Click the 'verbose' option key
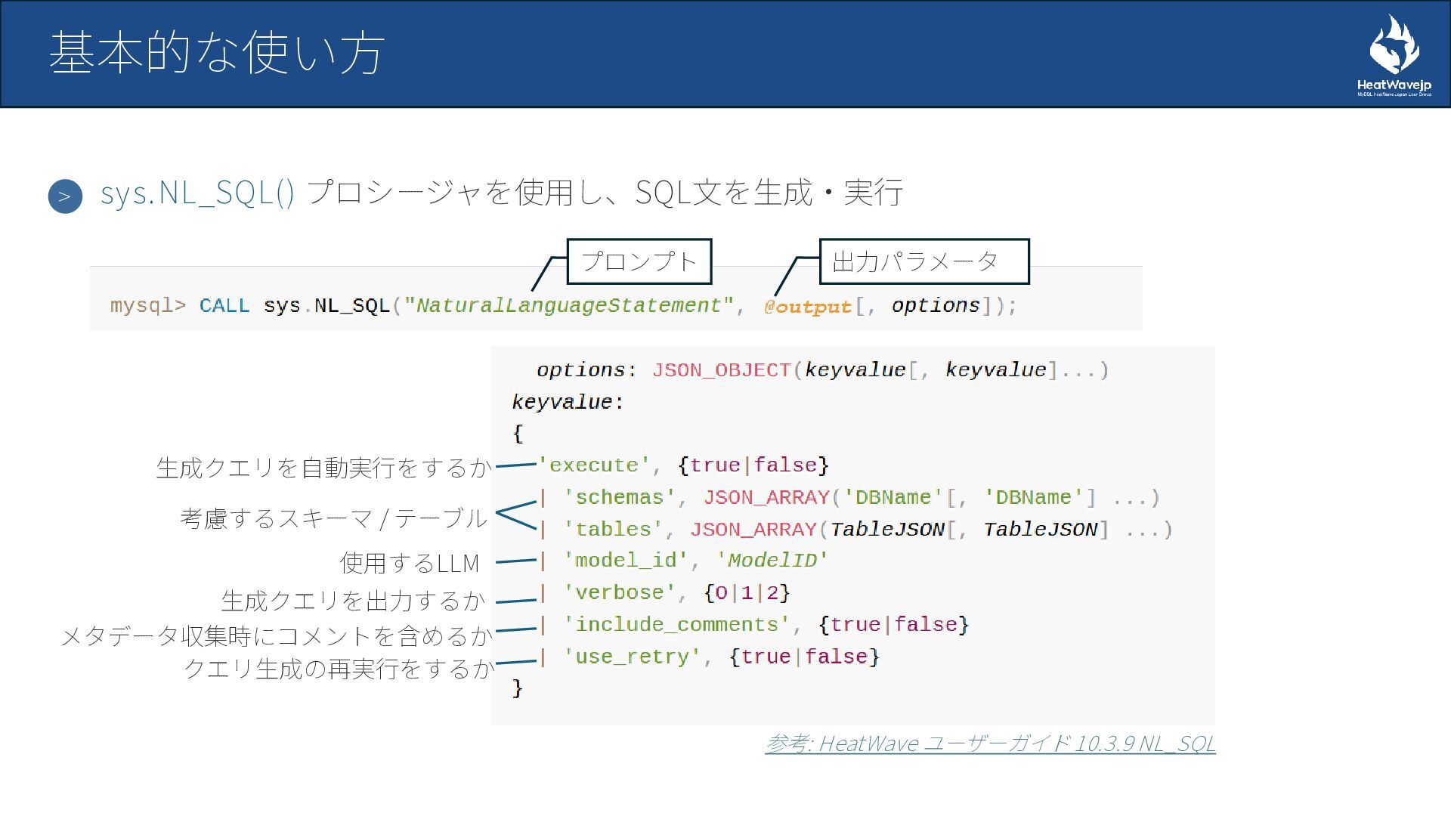 point(619,593)
